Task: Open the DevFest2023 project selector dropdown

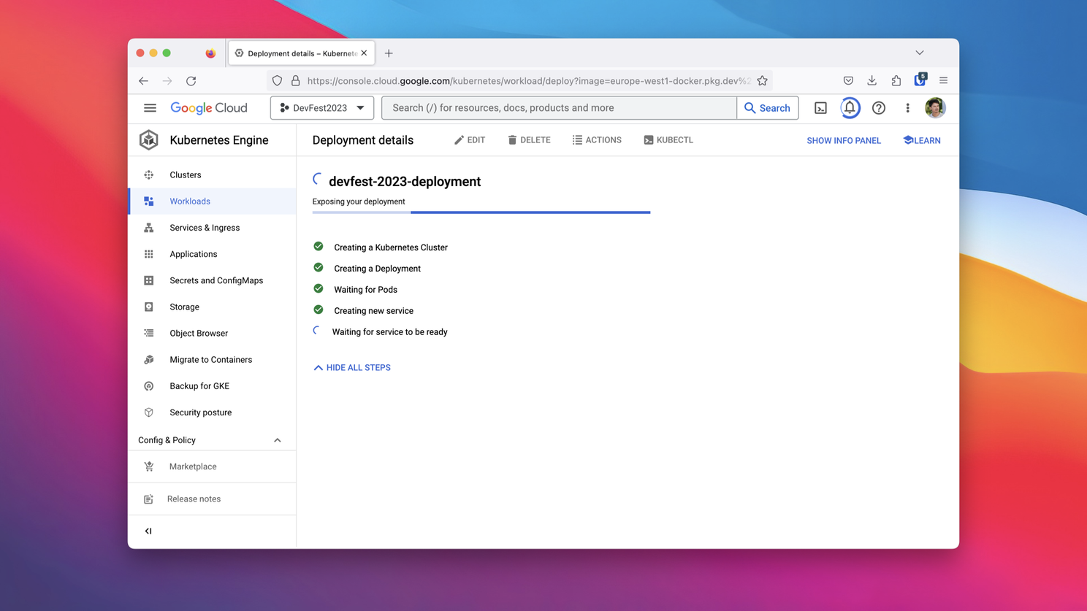Action: click(322, 108)
